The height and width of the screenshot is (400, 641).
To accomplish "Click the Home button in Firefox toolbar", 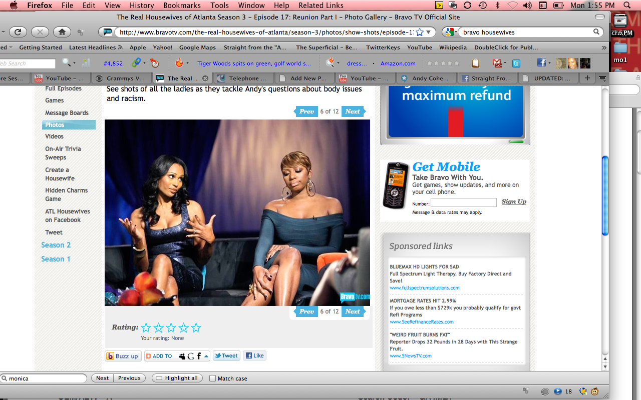I will [62, 32].
